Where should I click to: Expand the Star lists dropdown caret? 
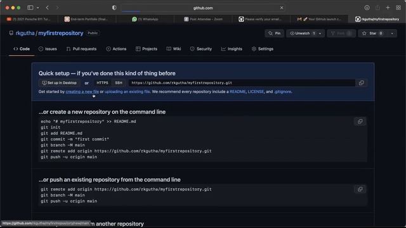392,34
